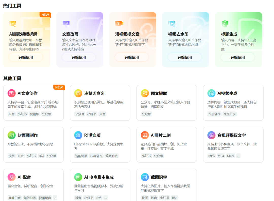Image resolution: width=274 pixels, height=201 pixels.
Task: Open the 视频去水印 tool icon
Action: [172, 23]
